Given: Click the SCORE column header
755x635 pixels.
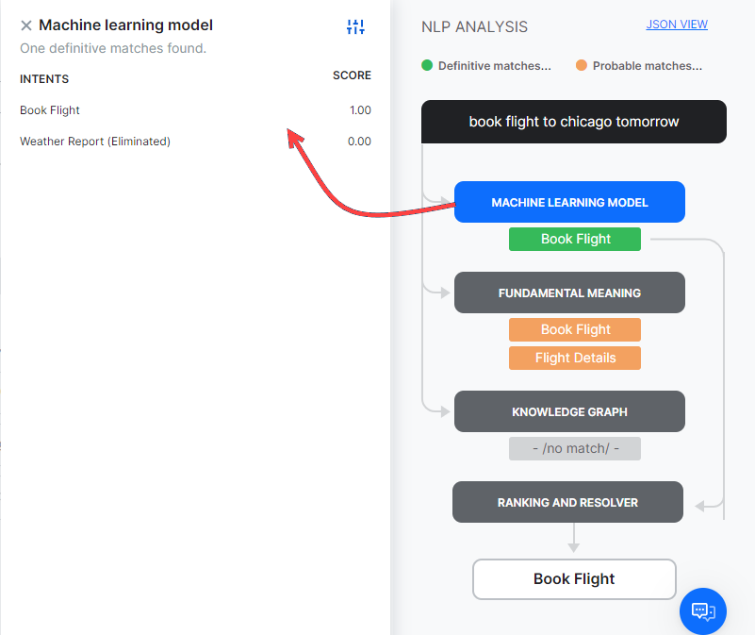Looking at the screenshot, I should [352, 75].
